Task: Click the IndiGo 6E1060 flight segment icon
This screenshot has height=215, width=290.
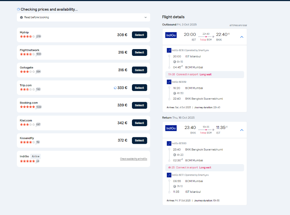Action: pos(169,143)
